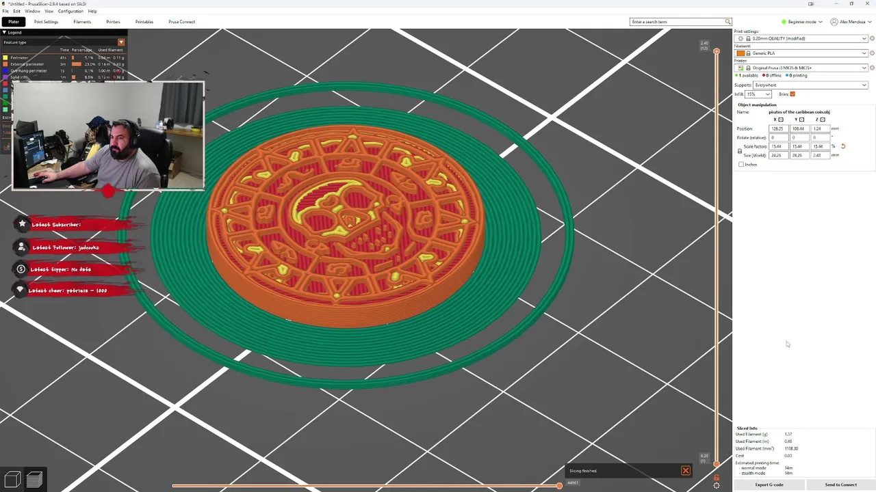Open the vertical slider settings cog

pyautogui.click(x=717, y=485)
